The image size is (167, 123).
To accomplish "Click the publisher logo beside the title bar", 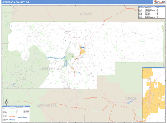I will pyautogui.click(x=160, y=2).
